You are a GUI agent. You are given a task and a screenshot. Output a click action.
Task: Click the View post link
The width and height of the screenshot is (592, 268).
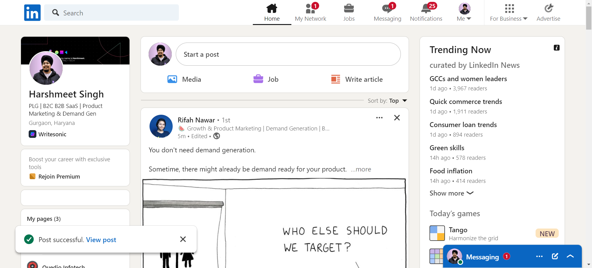coord(101,240)
